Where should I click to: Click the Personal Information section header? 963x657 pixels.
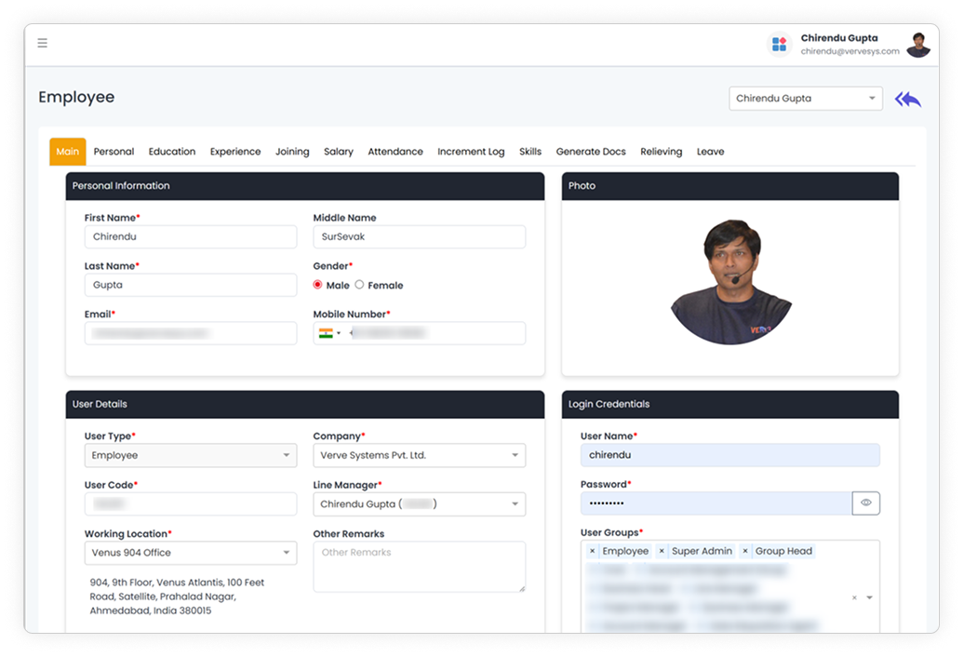pos(304,186)
